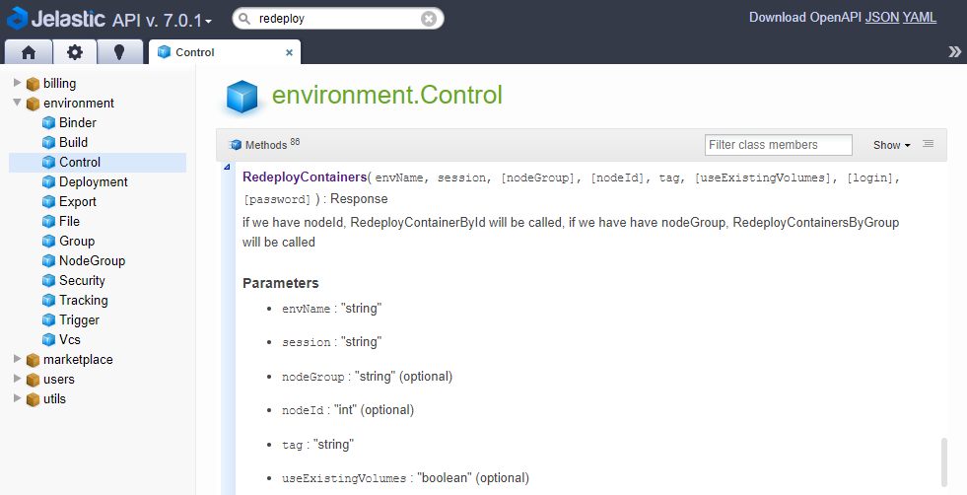
Task: Select marketplace in the tree
Action: (78, 359)
